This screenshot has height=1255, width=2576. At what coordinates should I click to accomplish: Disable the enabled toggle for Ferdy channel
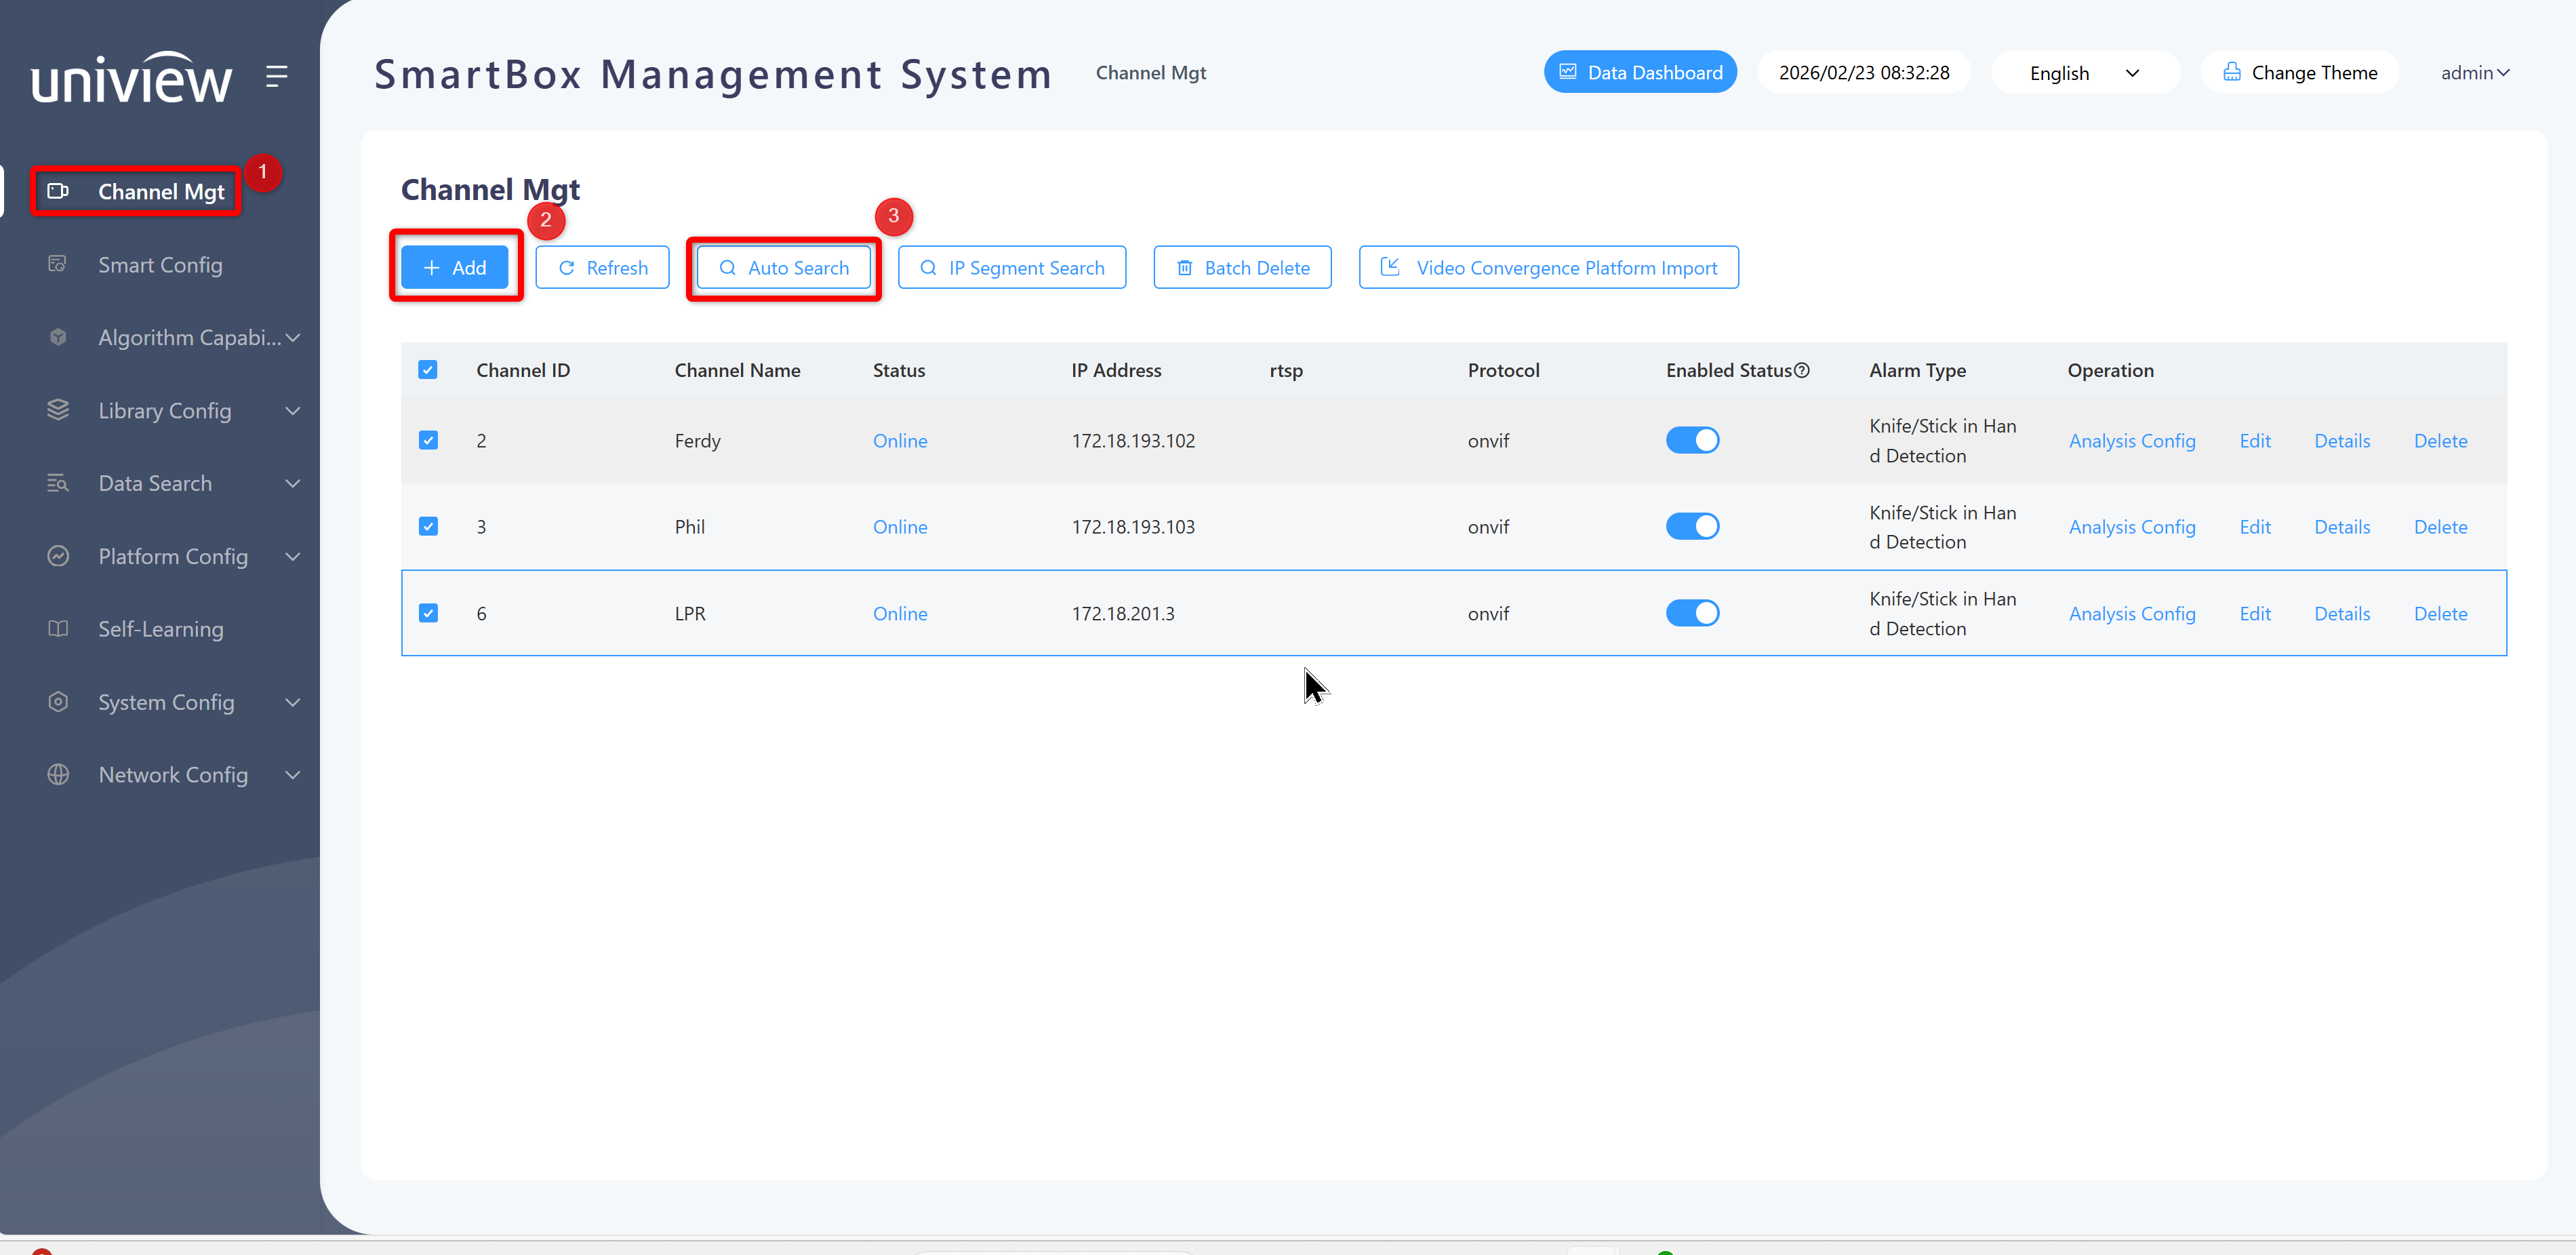(1692, 440)
